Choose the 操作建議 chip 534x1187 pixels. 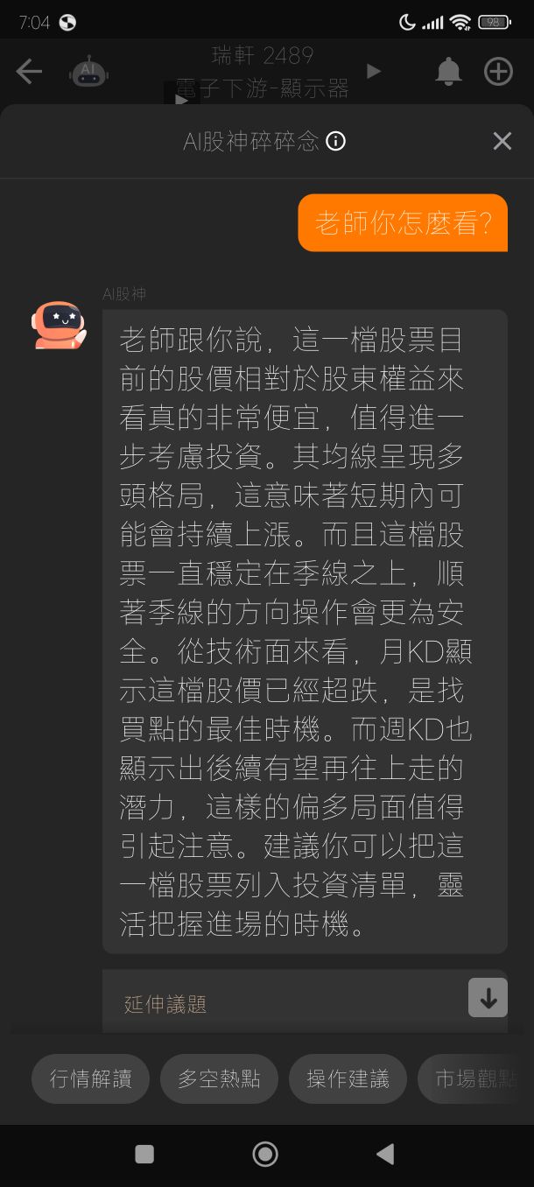[348, 1078]
